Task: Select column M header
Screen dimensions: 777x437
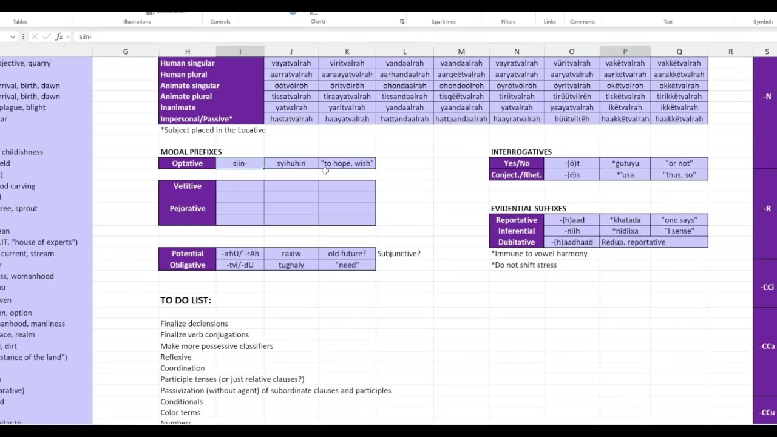Action: coord(461,52)
